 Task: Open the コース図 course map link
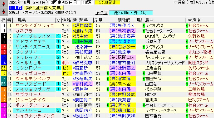[x=101, y=13]
